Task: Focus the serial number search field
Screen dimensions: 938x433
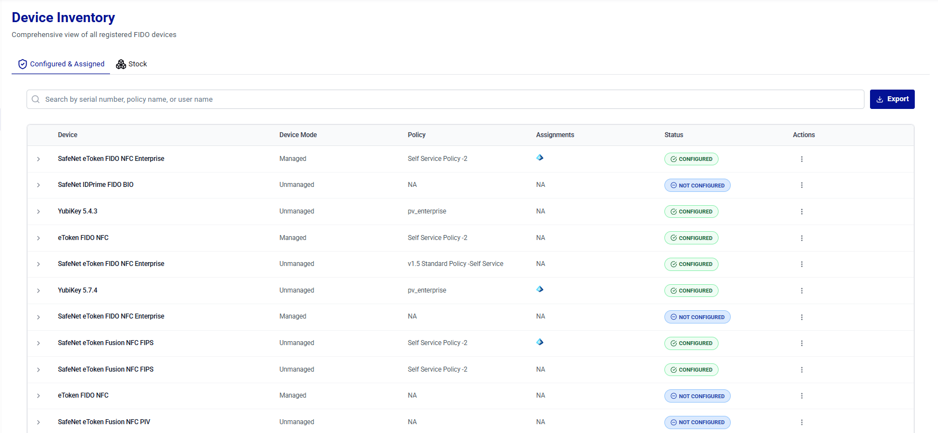Action: 446,100
